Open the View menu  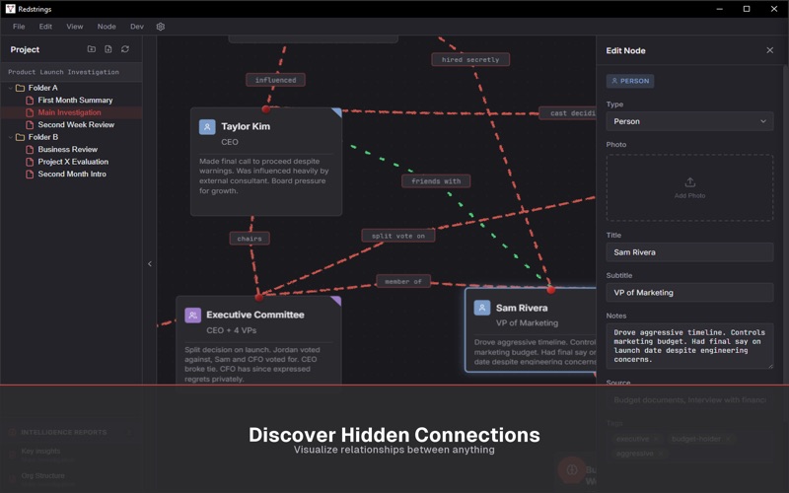pos(75,27)
